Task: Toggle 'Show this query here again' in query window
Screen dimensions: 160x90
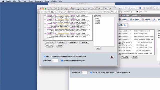Action: (x=62, y=60)
